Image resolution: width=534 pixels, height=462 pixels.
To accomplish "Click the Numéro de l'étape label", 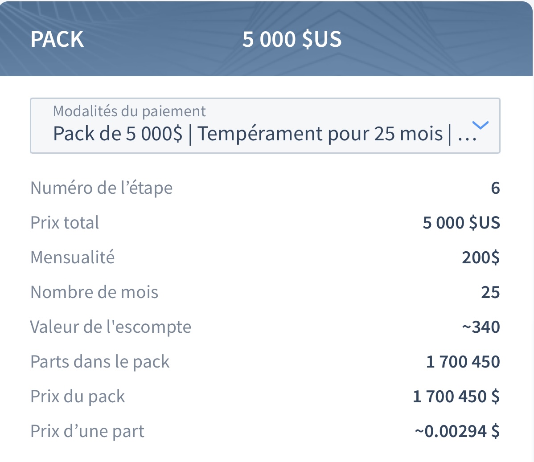I will point(102,188).
